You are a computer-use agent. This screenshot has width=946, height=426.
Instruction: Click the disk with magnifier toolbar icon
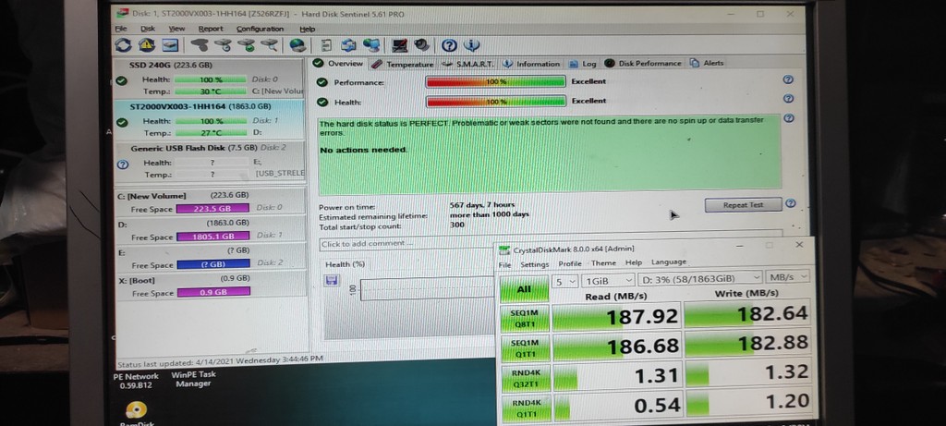point(269,45)
